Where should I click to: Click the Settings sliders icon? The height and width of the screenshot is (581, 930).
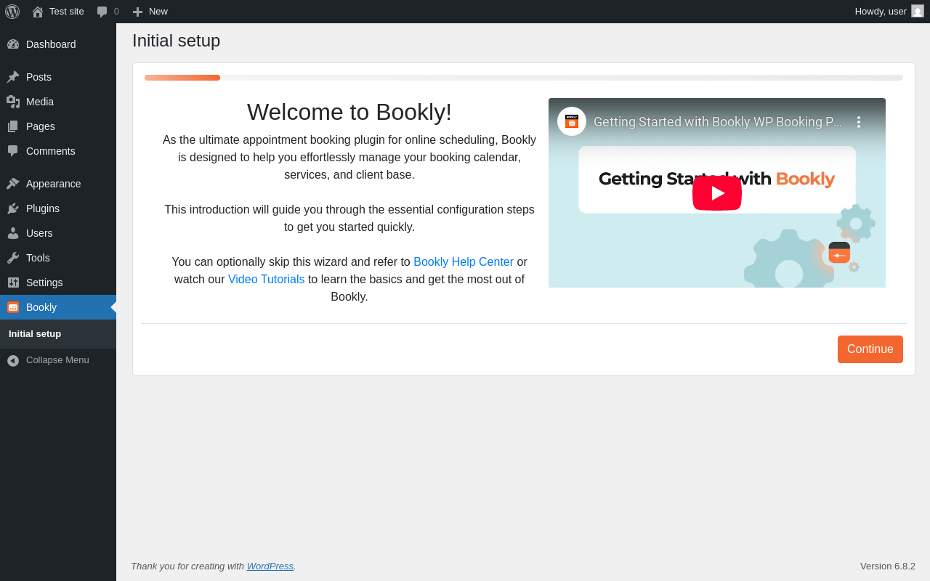pyautogui.click(x=13, y=283)
